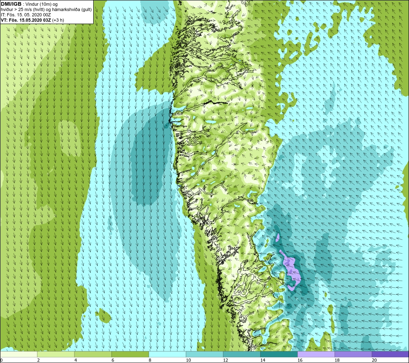Click the 18–20 m/s purple legend swatch
This screenshot has width=409, height=363.
point(353,354)
